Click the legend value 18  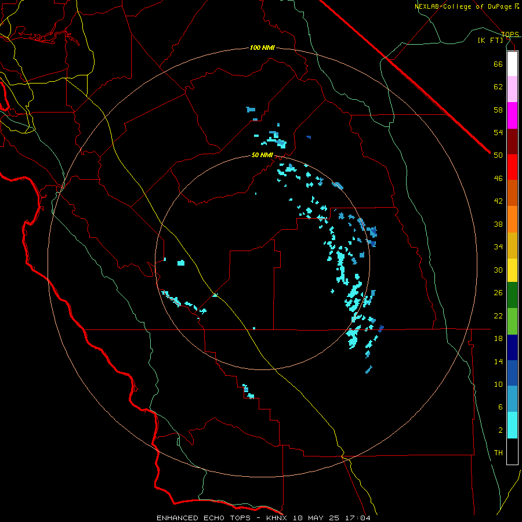[498, 339]
